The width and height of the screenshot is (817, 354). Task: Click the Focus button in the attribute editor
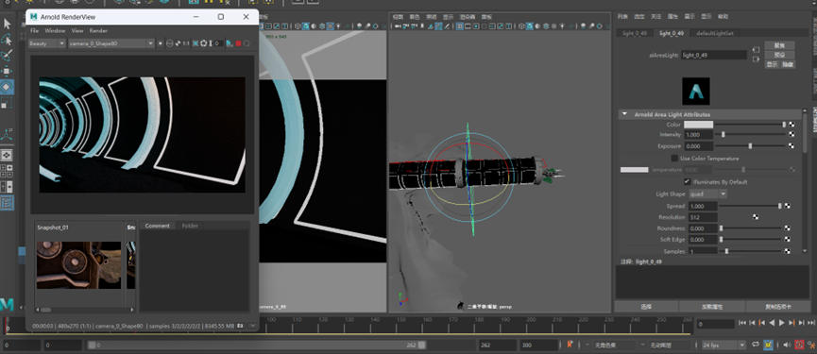[x=779, y=45]
